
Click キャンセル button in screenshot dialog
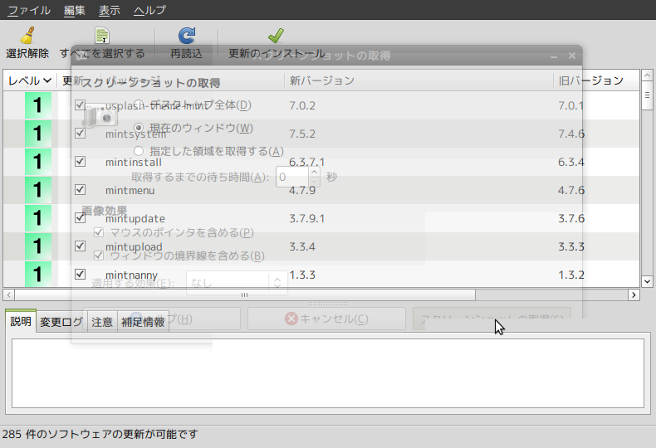click(x=326, y=319)
